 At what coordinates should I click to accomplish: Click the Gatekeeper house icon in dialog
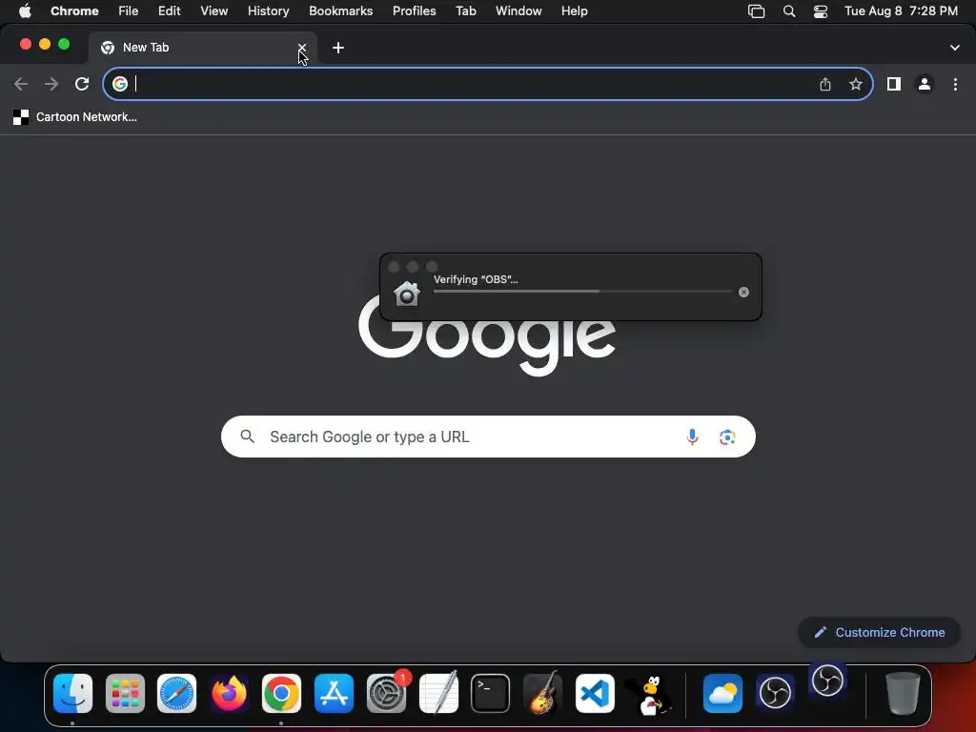(x=407, y=294)
